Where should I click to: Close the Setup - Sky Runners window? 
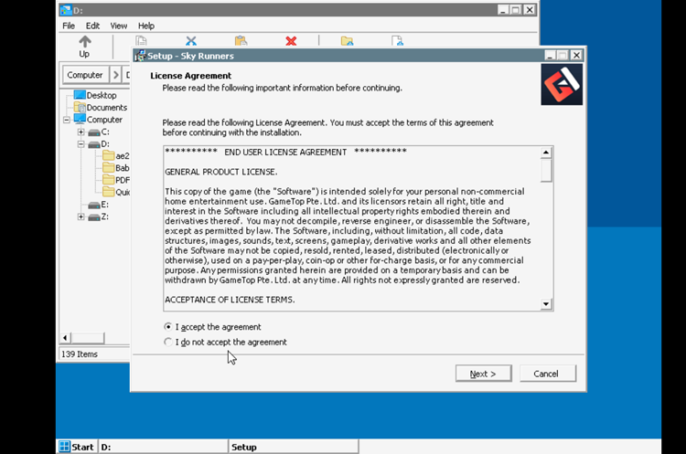pos(576,55)
